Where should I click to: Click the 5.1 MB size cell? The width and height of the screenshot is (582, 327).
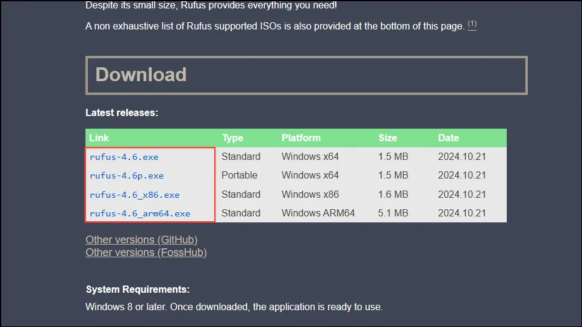[x=393, y=213]
